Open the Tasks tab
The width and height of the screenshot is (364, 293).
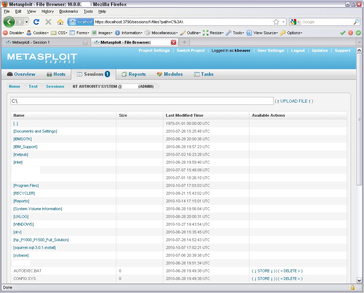point(204,74)
